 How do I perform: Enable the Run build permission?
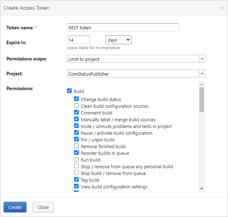click(x=76, y=160)
